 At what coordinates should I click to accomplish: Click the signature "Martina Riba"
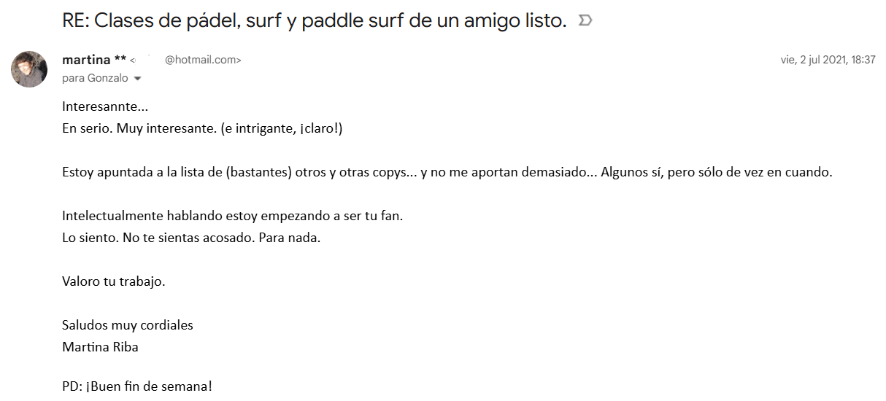click(x=101, y=347)
